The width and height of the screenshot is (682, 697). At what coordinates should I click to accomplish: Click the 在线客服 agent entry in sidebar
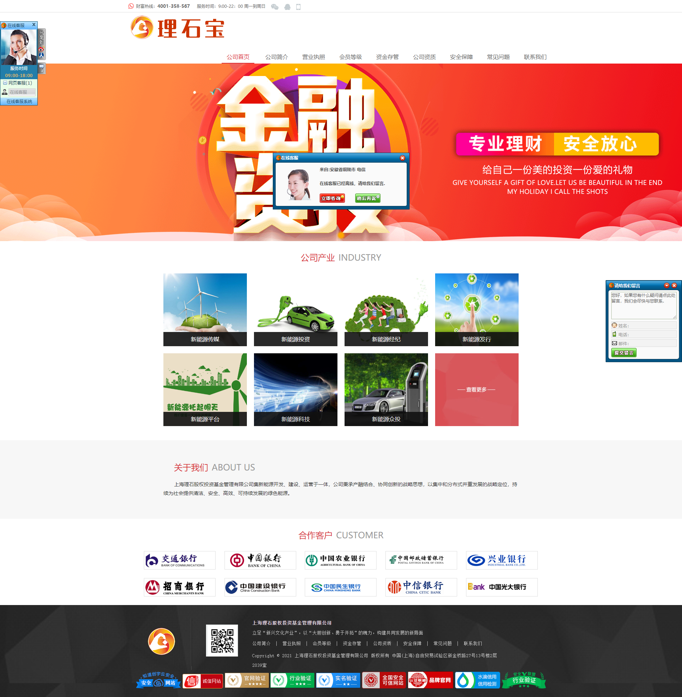(x=22, y=92)
